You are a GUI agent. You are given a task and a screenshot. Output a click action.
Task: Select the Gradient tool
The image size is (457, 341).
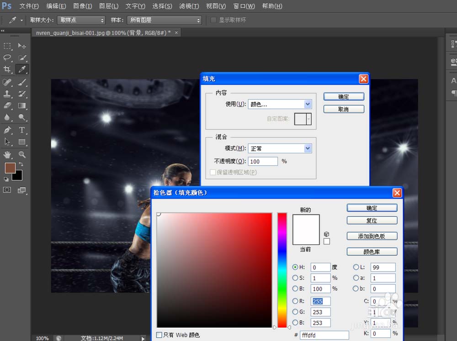[x=21, y=105]
